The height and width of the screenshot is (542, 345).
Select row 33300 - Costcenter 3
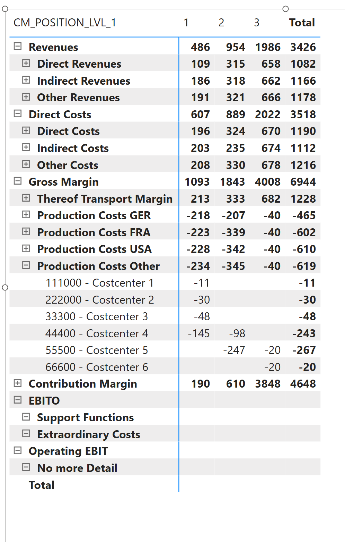[97, 316]
